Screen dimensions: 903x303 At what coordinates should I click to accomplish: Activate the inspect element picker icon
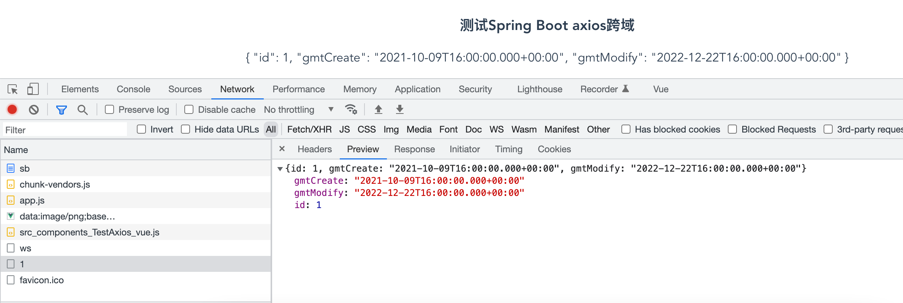point(13,89)
